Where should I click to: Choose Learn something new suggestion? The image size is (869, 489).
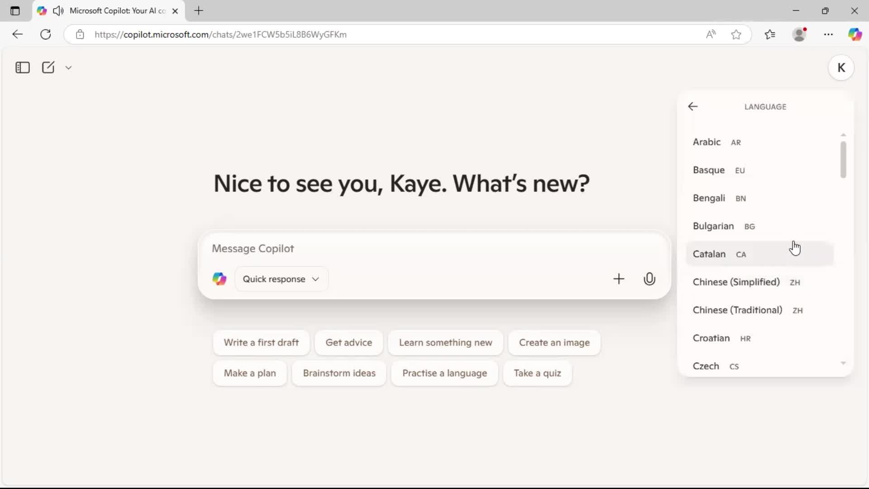445,343
